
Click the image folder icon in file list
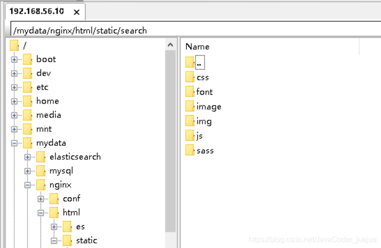190,106
